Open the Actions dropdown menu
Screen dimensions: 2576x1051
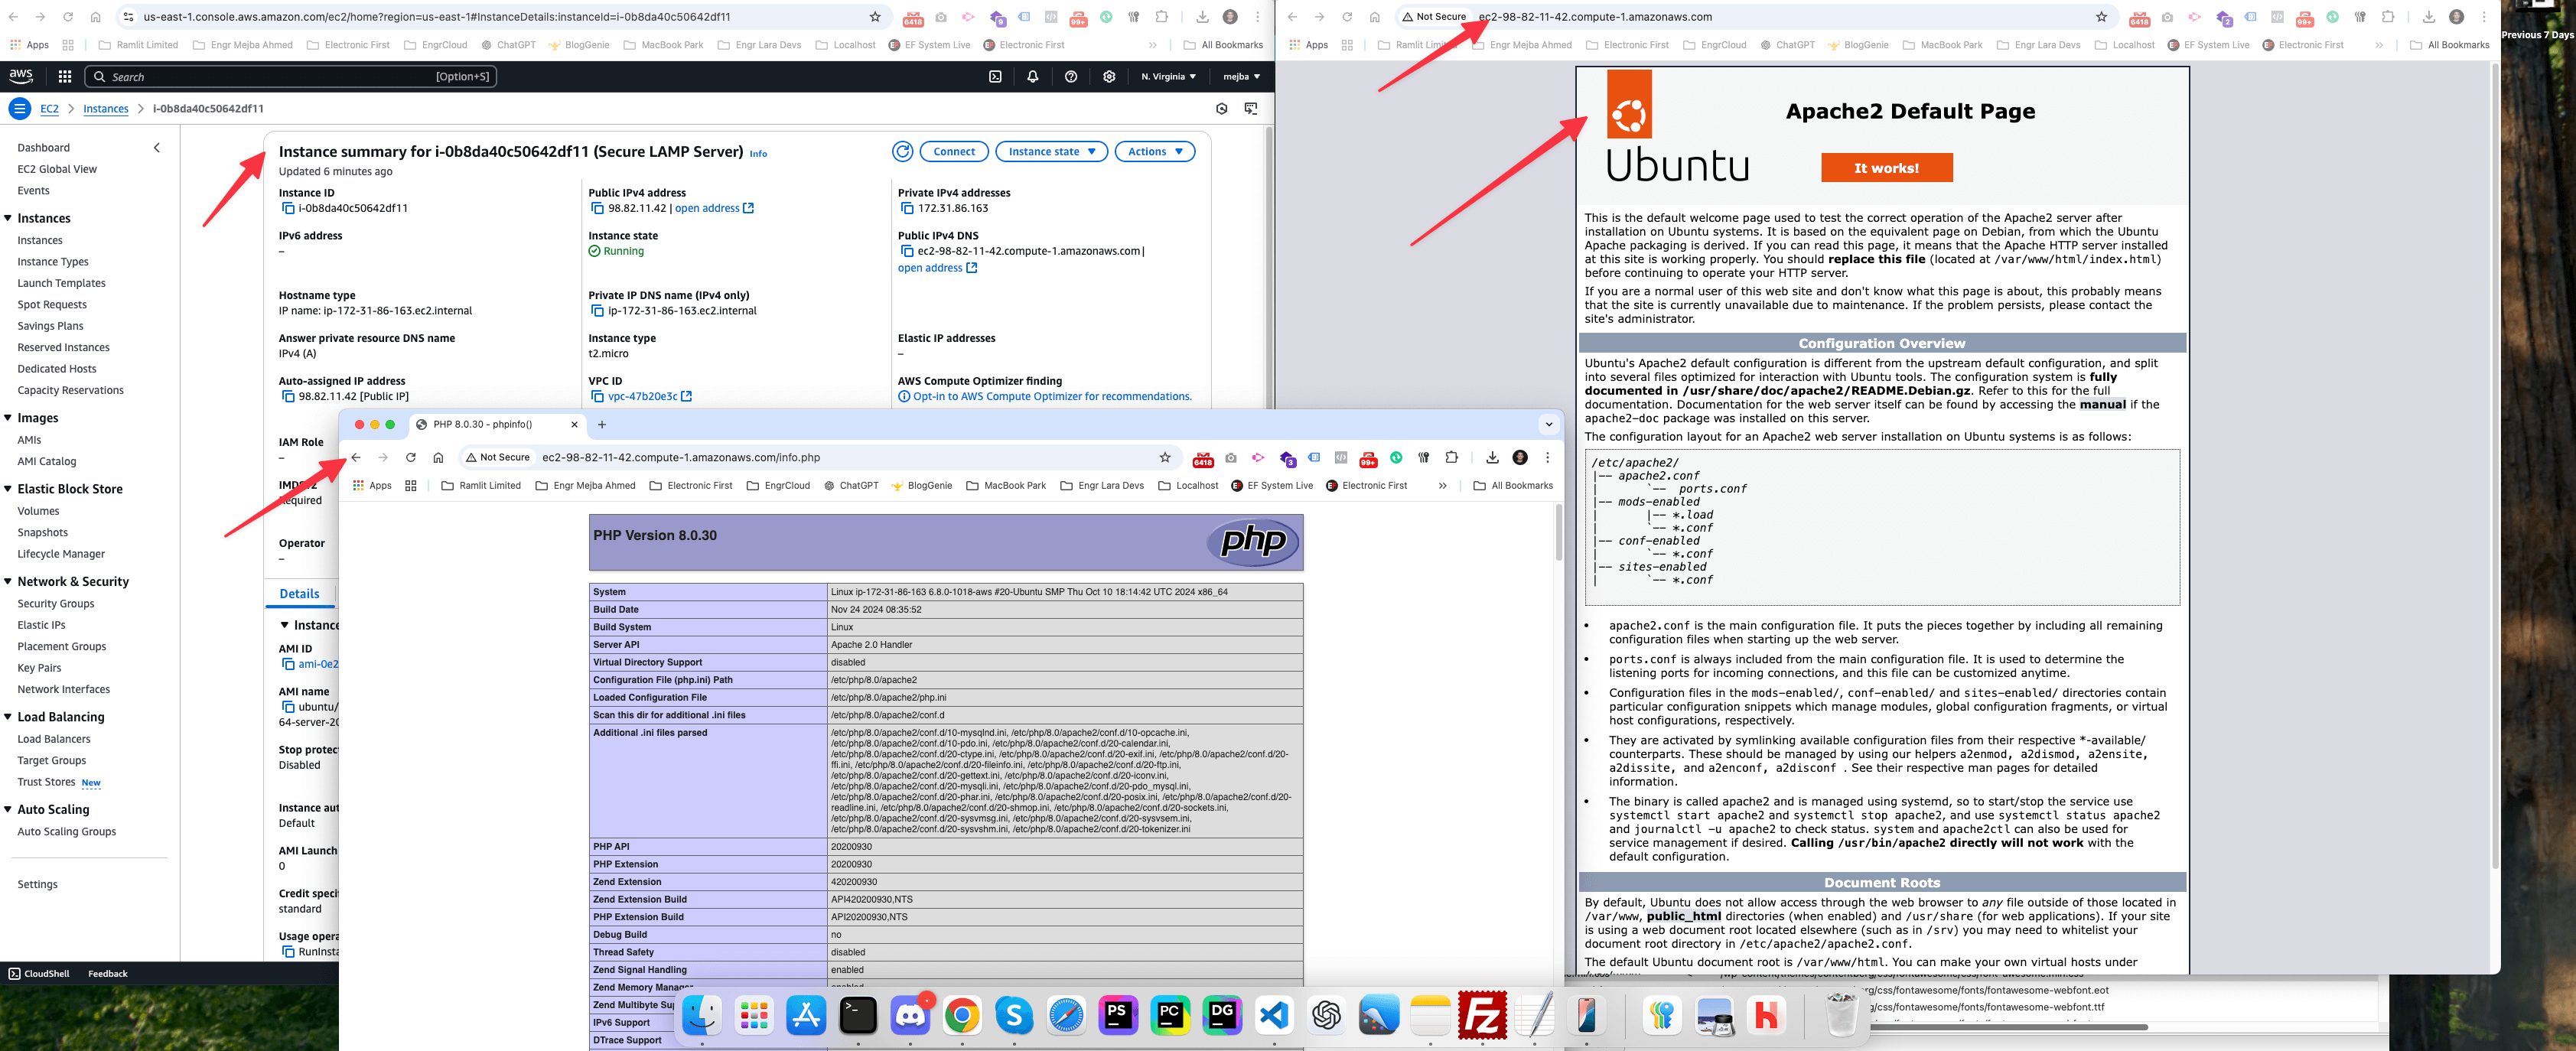1154,152
